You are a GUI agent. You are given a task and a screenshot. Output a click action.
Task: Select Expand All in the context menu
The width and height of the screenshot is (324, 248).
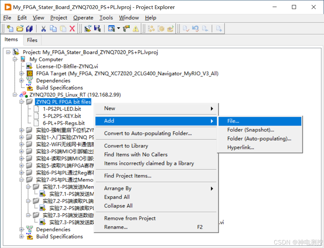(x=156, y=197)
